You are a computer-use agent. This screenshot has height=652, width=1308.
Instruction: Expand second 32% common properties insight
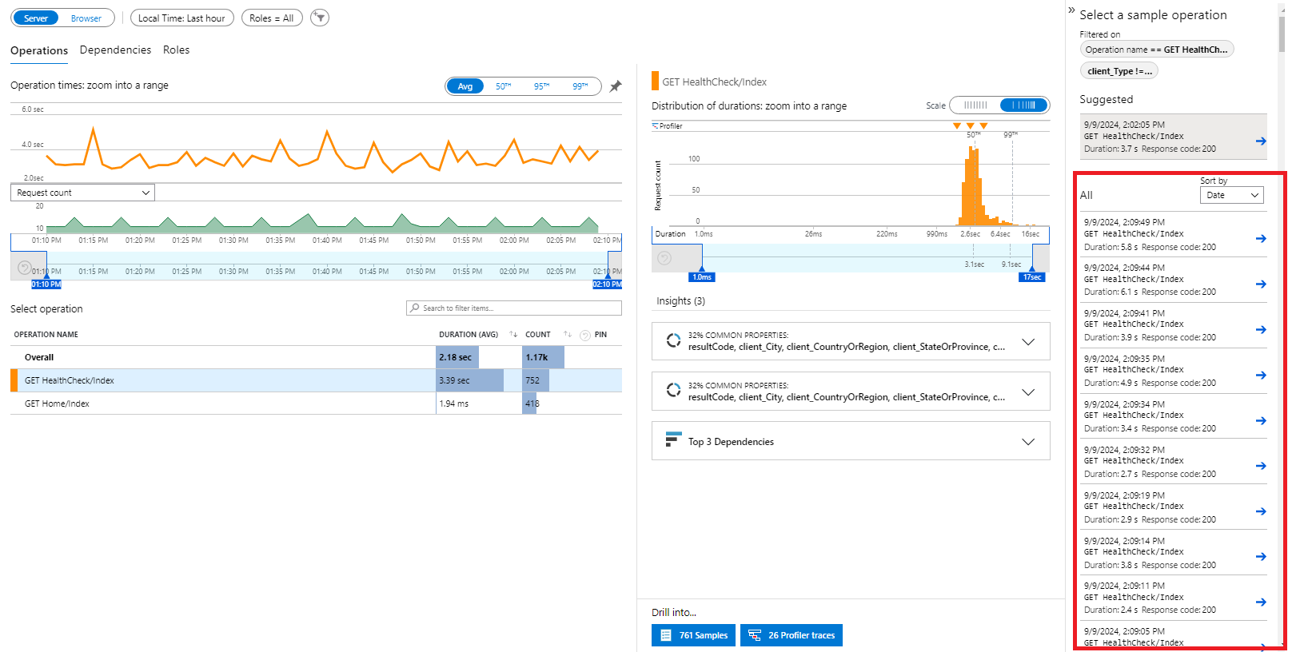coord(1028,392)
